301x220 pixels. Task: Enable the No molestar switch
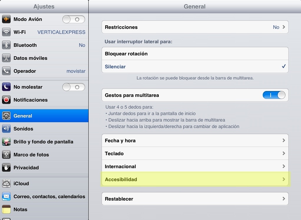pyautogui.click(x=74, y=87)
